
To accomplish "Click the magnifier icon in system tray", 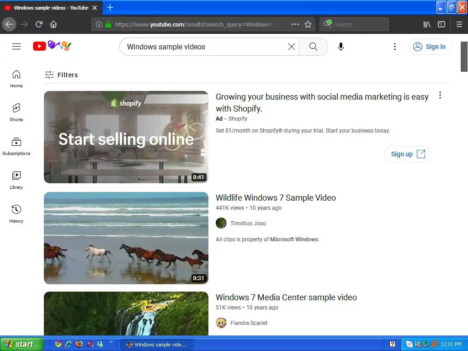I will pos(434,344).
